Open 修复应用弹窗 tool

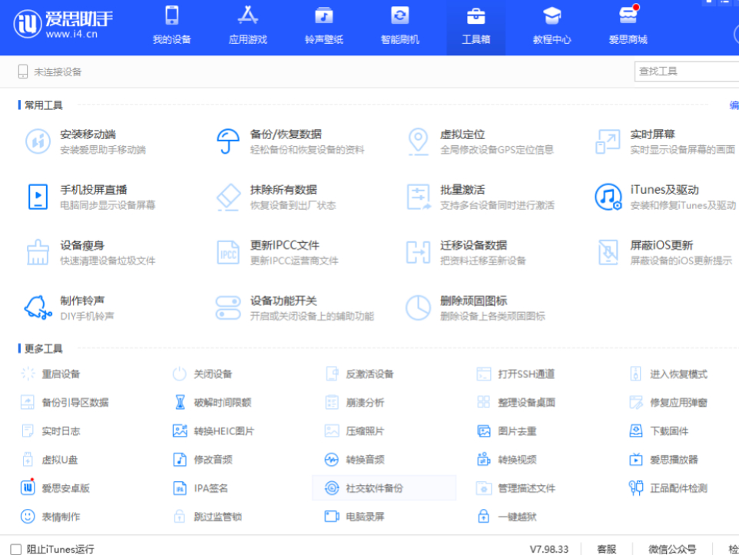tap(668, 402)
